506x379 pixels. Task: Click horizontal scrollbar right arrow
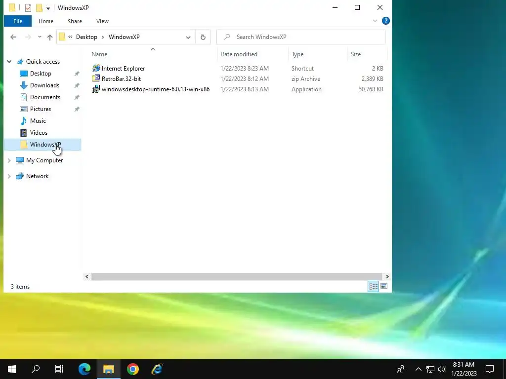(387, 276)
